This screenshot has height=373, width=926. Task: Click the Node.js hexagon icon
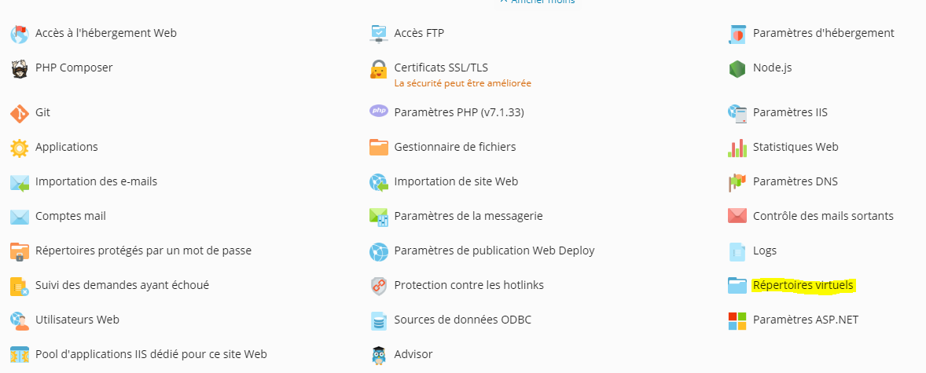coord(737,68)
